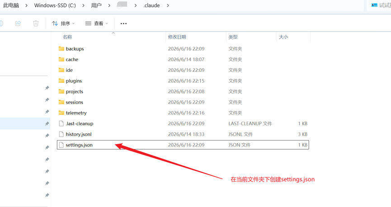Screen dimensions: 391x207
Task: Click the JSONL 文件 type cell
Action: (x=240, y=134)
